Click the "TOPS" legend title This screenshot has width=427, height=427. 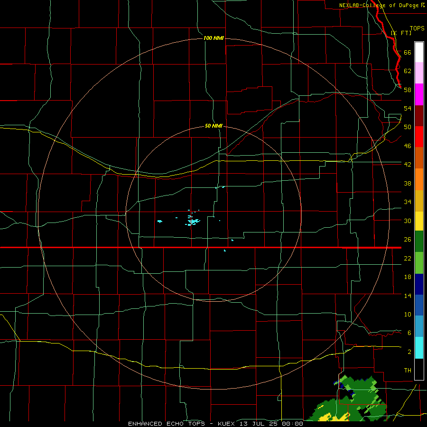tap(417, 28)
